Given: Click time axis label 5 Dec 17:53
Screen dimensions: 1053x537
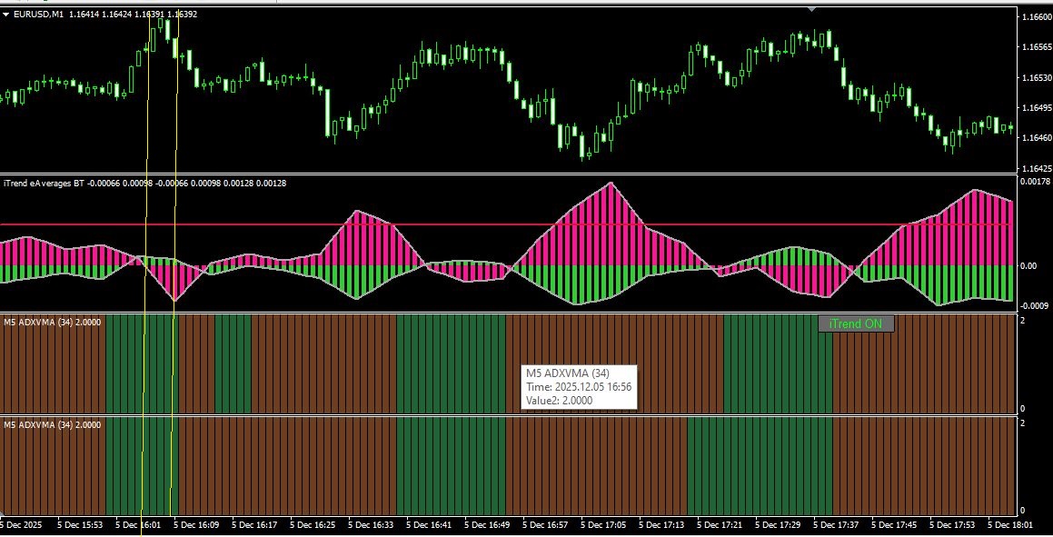Looking at the screenshot, I should 952,525.
